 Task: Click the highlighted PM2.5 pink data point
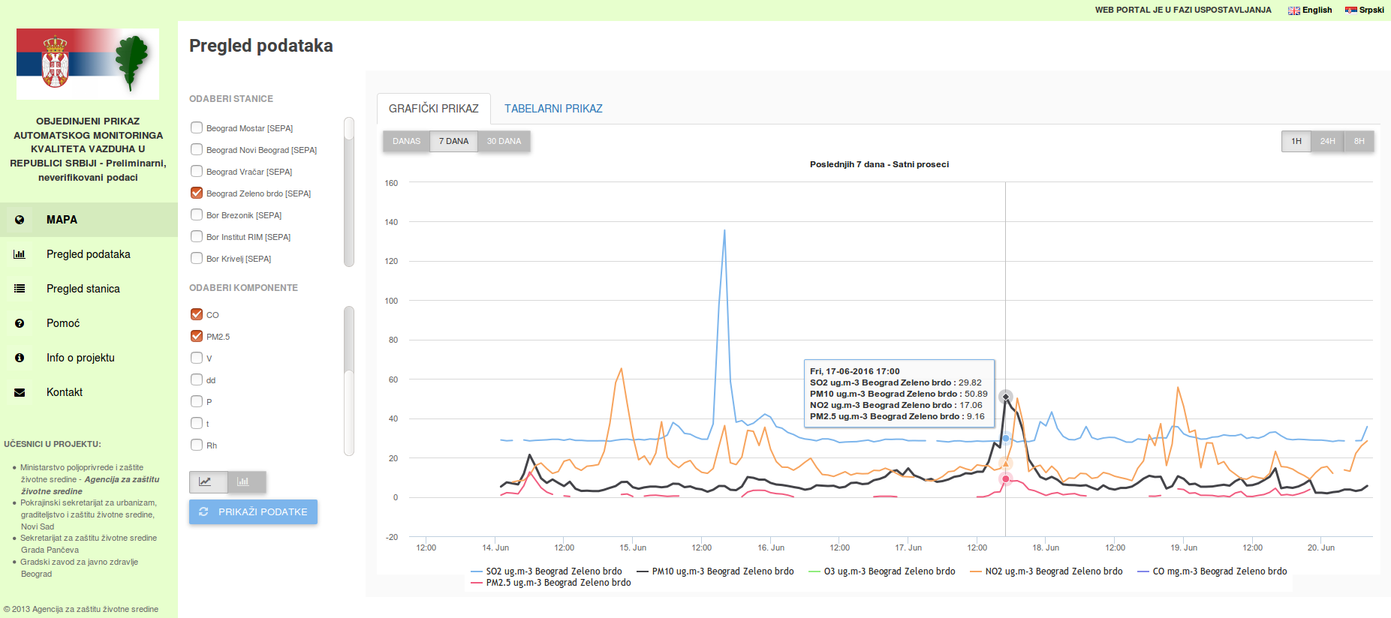tap(1006, 478)
